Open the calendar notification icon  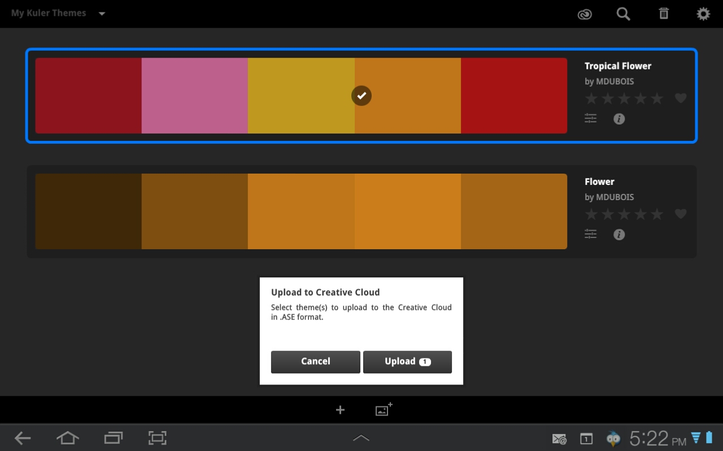(x=586, y=439)
